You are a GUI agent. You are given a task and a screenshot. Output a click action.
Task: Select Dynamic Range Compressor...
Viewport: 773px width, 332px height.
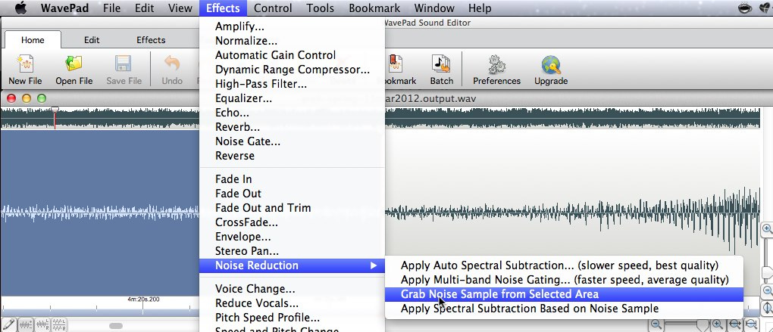coord(292,70)
